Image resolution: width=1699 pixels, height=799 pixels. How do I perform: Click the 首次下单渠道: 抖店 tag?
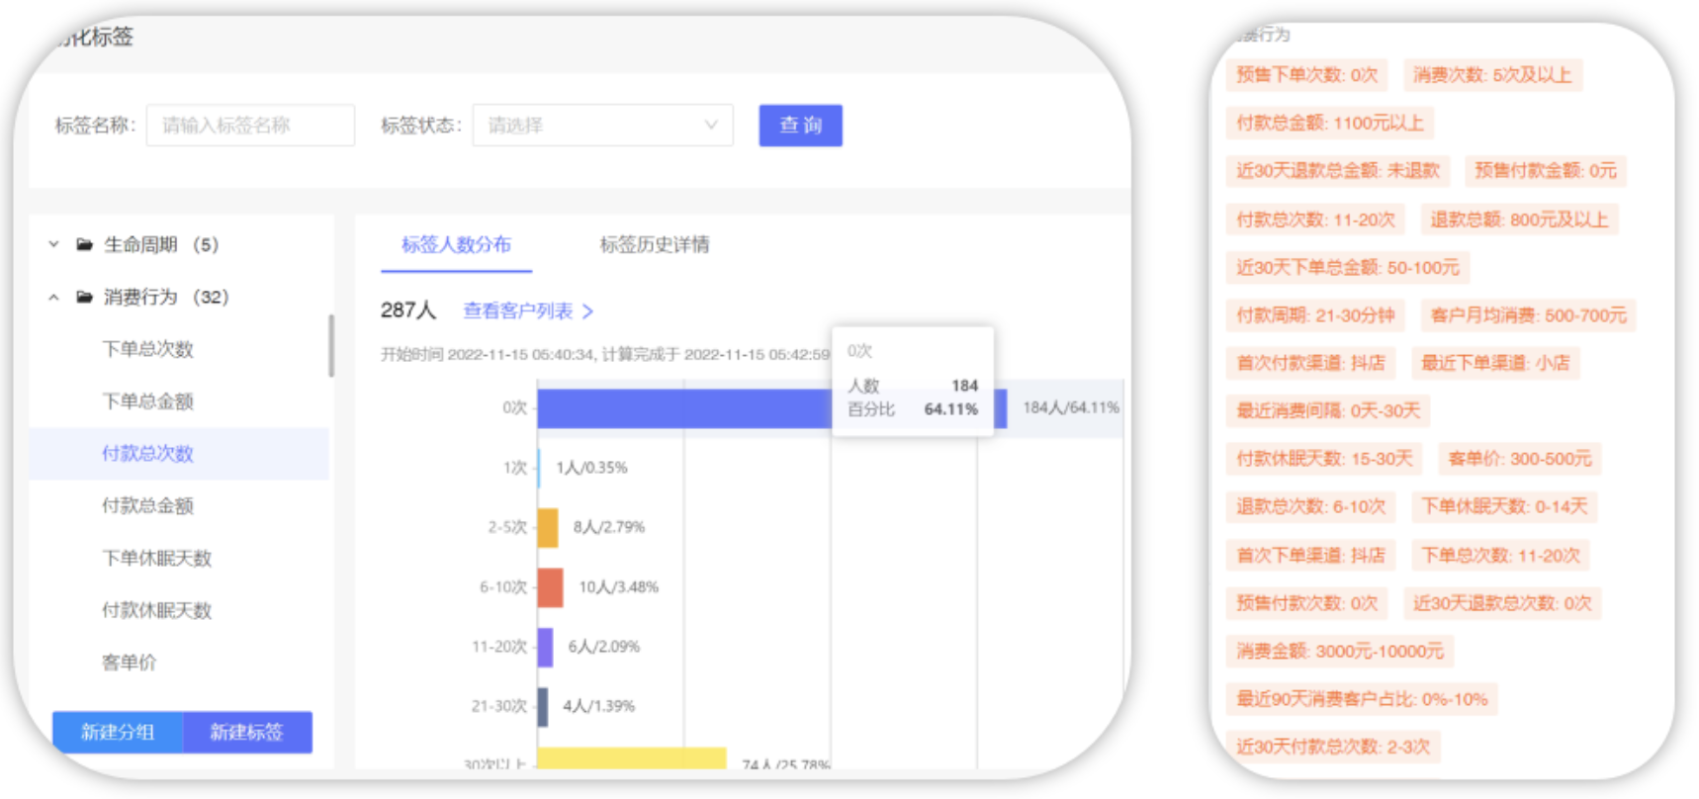1310,556
